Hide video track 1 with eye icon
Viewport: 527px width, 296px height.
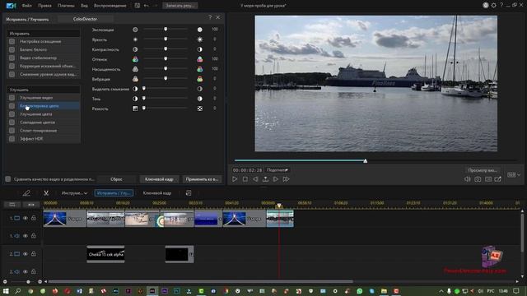pos(26,218)
